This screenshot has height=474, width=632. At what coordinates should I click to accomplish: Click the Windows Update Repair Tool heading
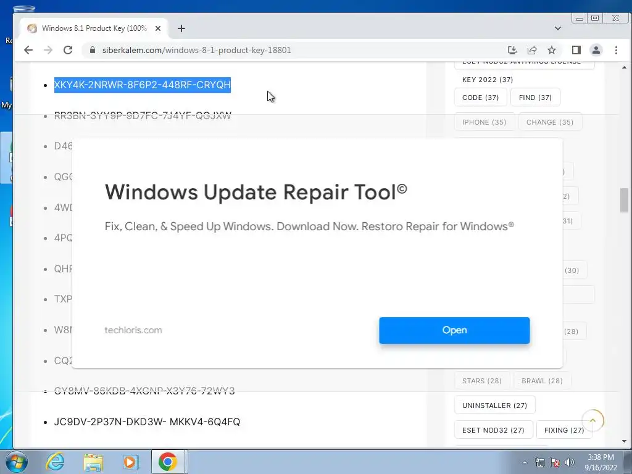256,192
